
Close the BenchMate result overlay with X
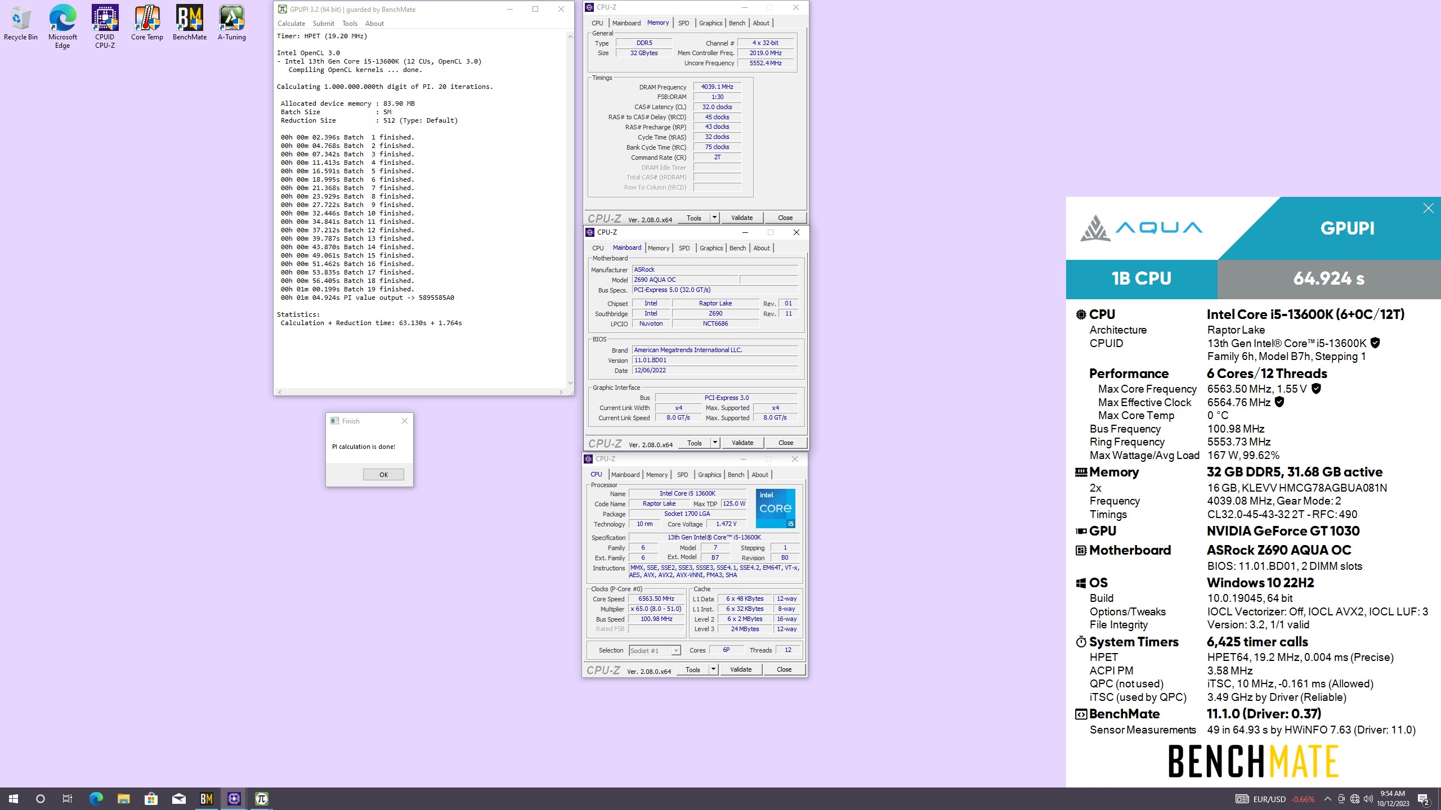tap(1428, 208)
